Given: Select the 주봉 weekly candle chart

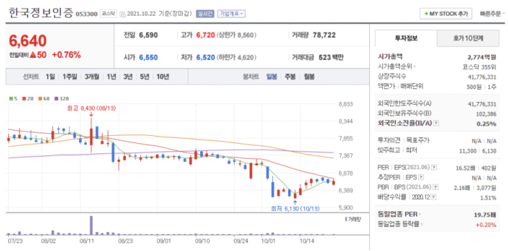Looking at the screenshot, I should [290, 77].
